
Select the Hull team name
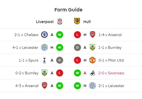87,22
